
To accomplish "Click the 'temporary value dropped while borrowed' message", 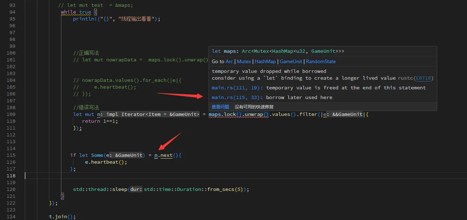I will click(x=269, y=71).
